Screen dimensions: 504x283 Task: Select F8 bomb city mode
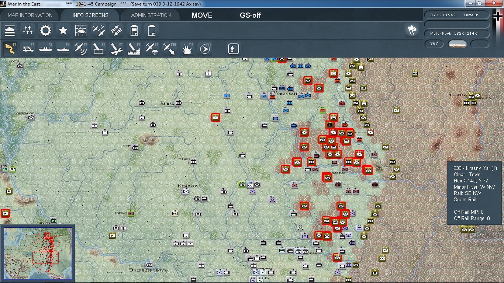click(x=134, y=49)
